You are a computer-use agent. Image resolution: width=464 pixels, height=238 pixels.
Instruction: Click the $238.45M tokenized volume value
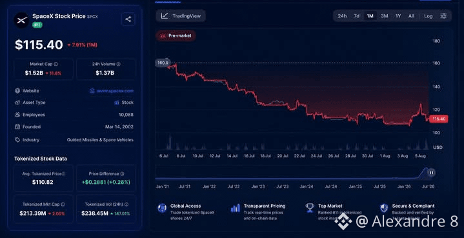95,213
